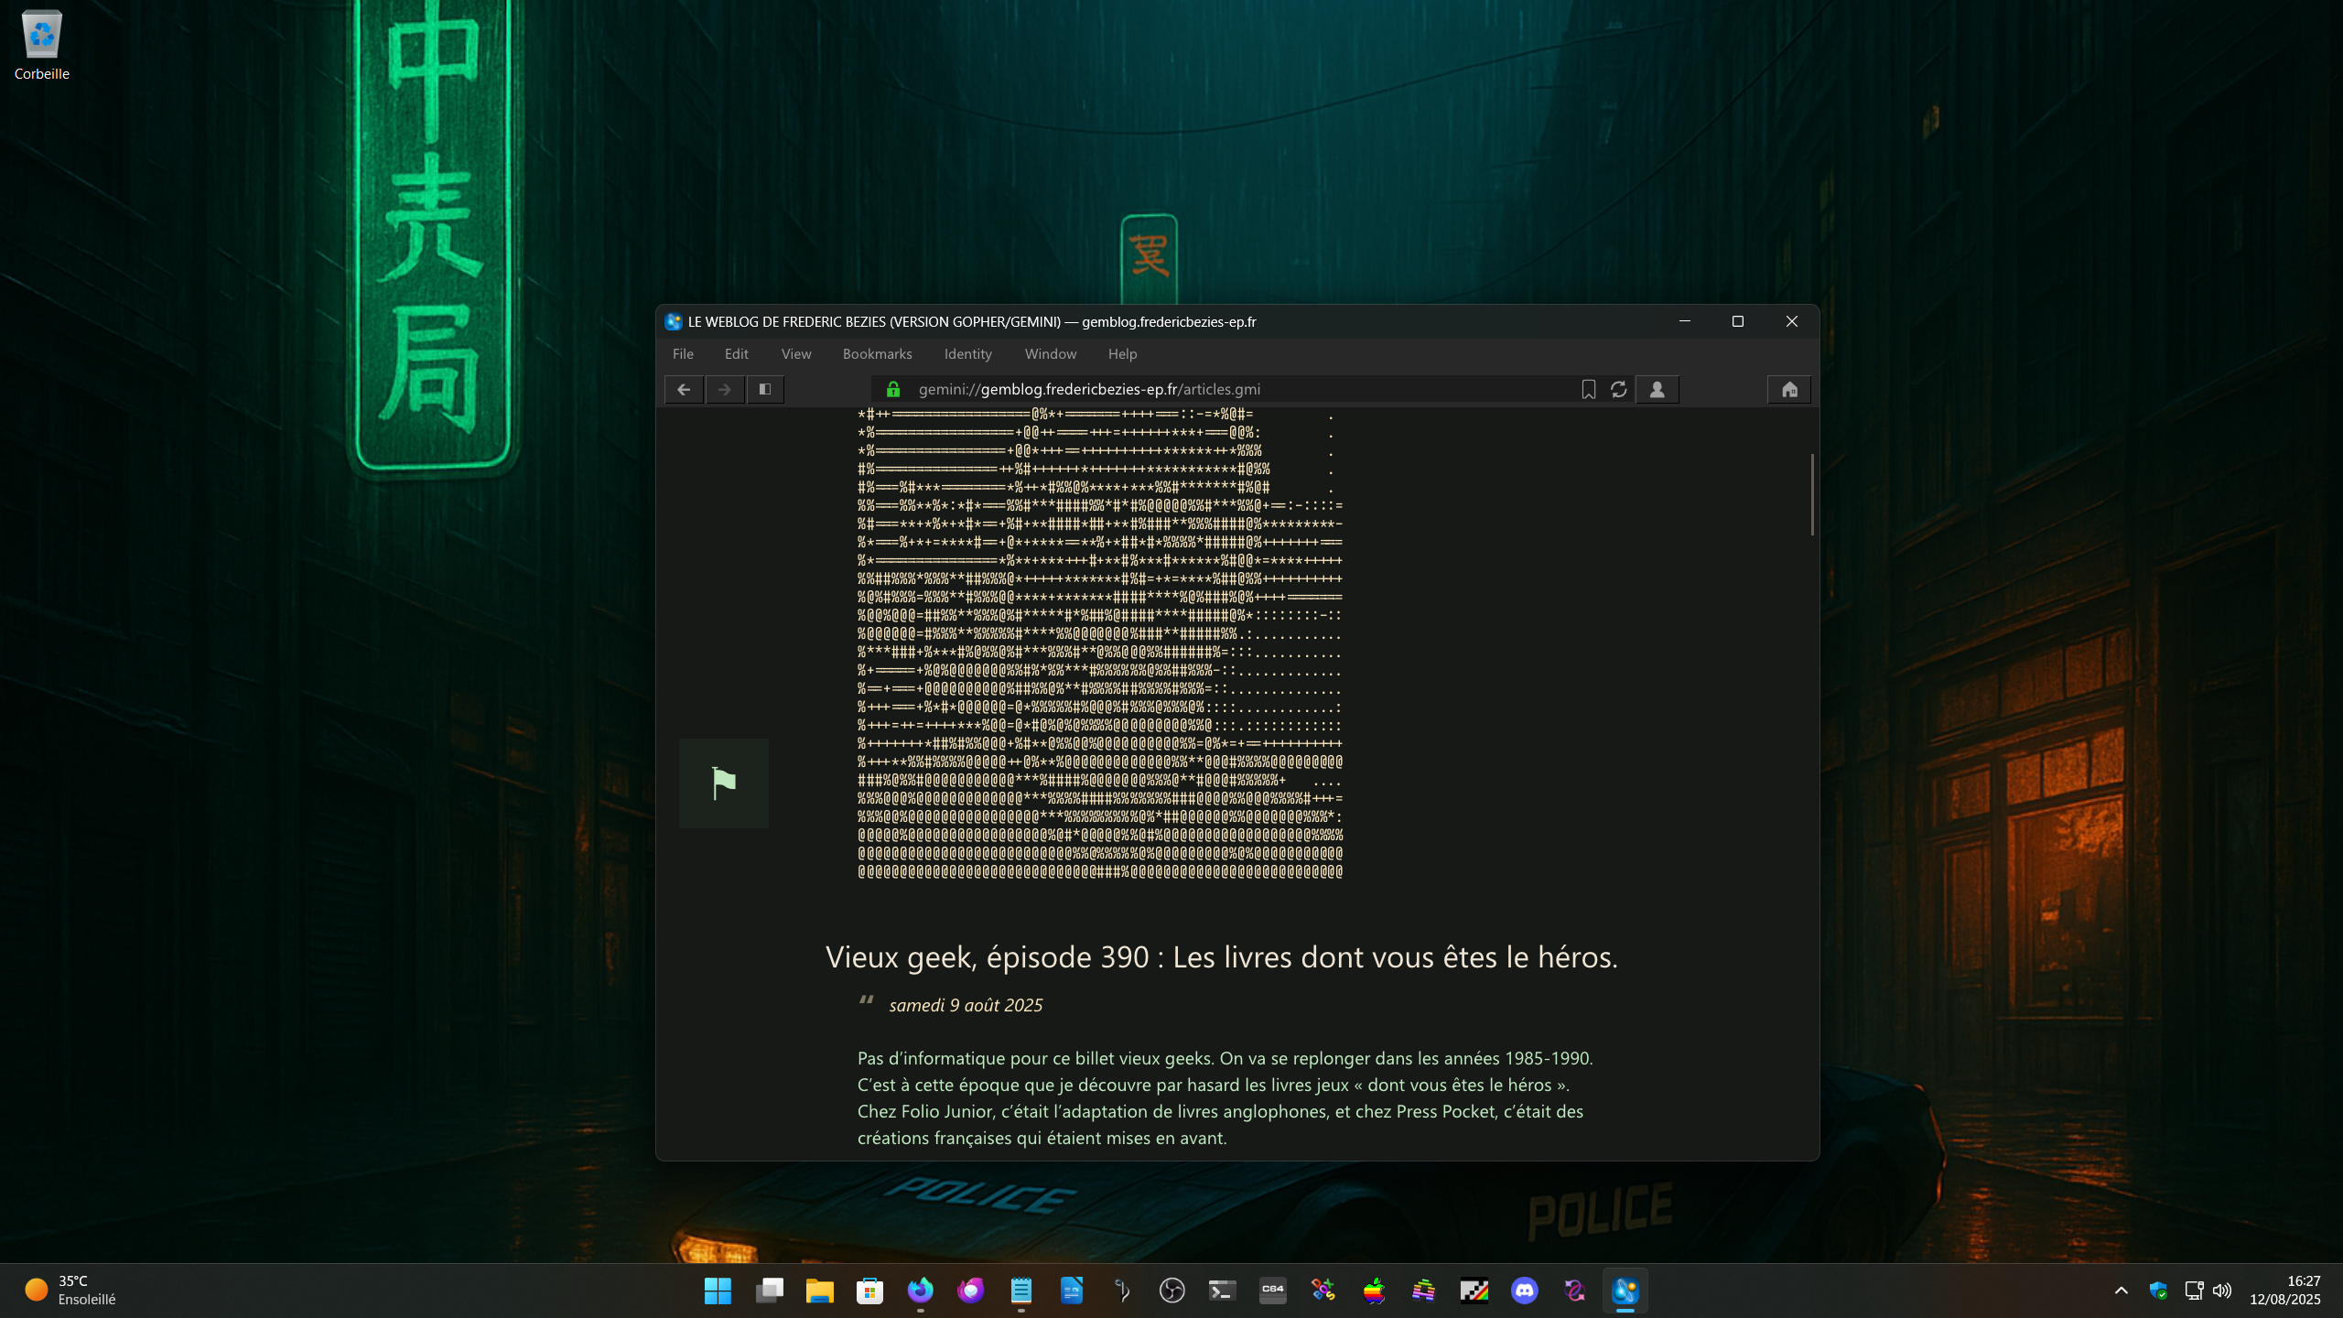Click the forward navigation arrow
The image size is (2343, 1318).
point(725,389)
